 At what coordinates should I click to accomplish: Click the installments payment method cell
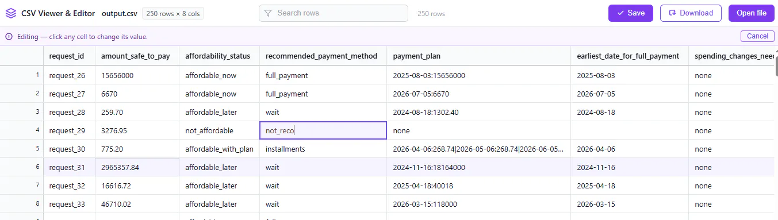click(x=323, y=149)
